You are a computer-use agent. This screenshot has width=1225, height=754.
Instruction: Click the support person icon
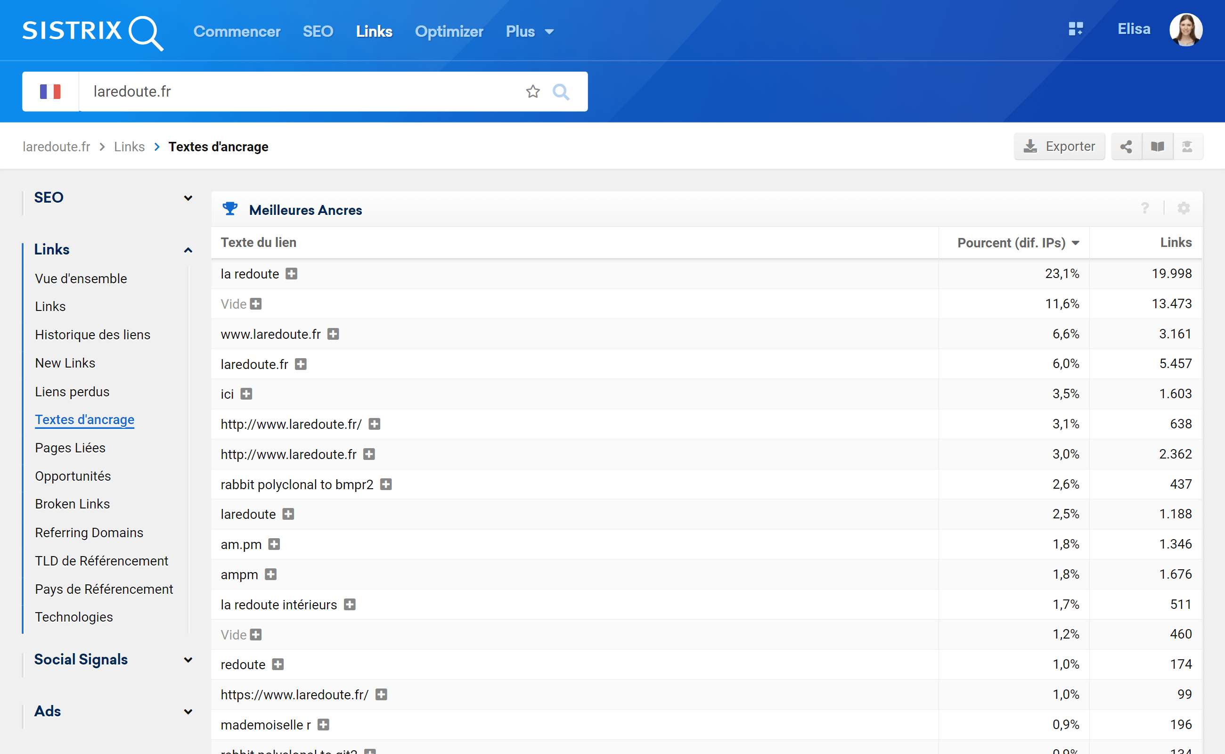1188,147
